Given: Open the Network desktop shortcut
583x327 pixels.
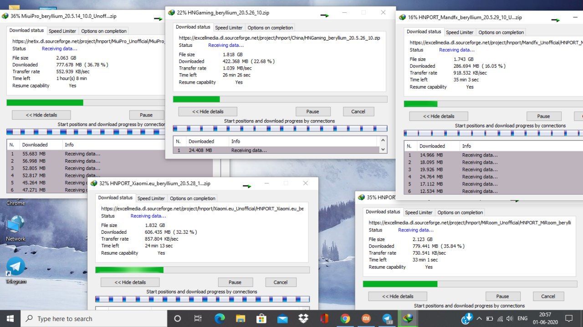Looking at the screenshot, I should (15, 228).
